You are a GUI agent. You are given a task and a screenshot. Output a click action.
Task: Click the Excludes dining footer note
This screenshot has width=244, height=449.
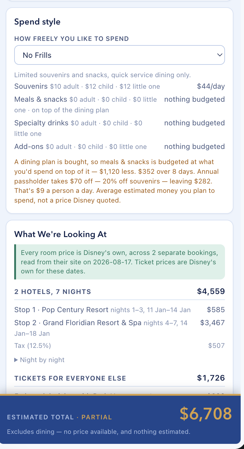(x=99, y=432)
